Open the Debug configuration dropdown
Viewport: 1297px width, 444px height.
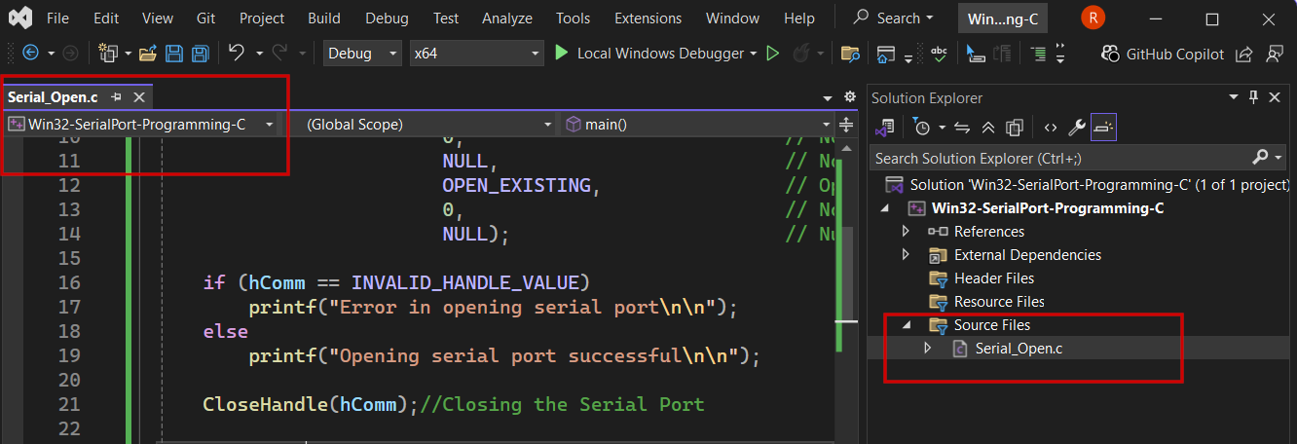point(362,54)
